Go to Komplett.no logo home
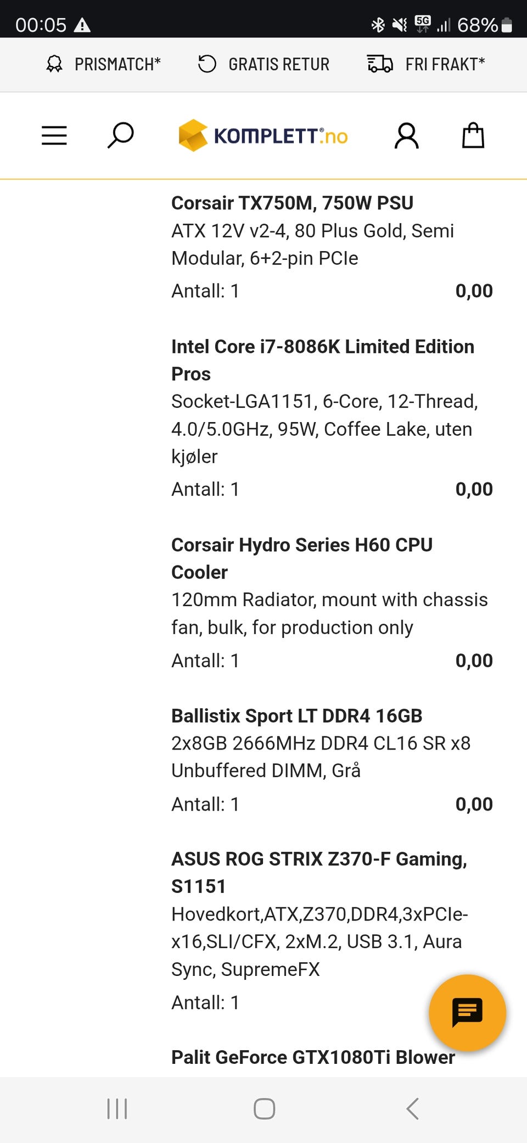 (263, 135)
